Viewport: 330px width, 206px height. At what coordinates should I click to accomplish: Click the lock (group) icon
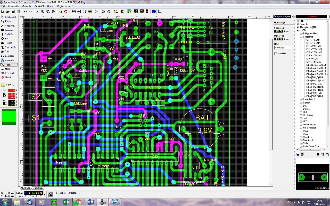pos(103,11)
